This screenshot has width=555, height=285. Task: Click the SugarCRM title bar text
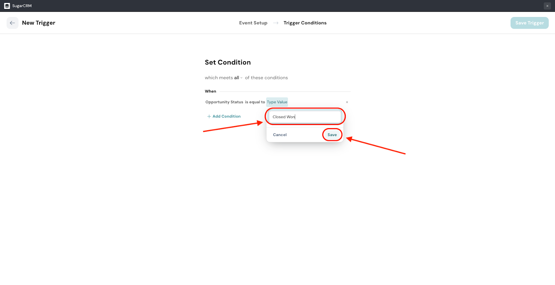click(22, 6)
